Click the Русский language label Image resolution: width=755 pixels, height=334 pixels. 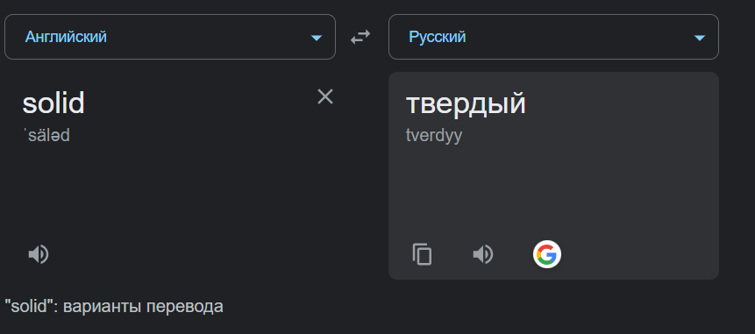(438, 37)
